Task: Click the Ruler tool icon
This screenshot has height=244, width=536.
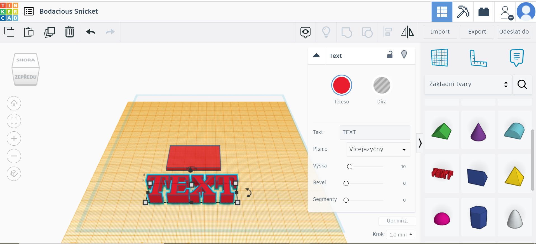Action: [x=478, y=58]
